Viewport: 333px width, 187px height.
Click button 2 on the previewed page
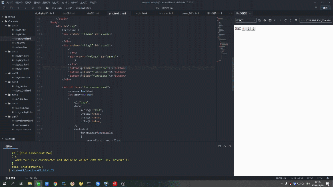click(x=249, y=29)
